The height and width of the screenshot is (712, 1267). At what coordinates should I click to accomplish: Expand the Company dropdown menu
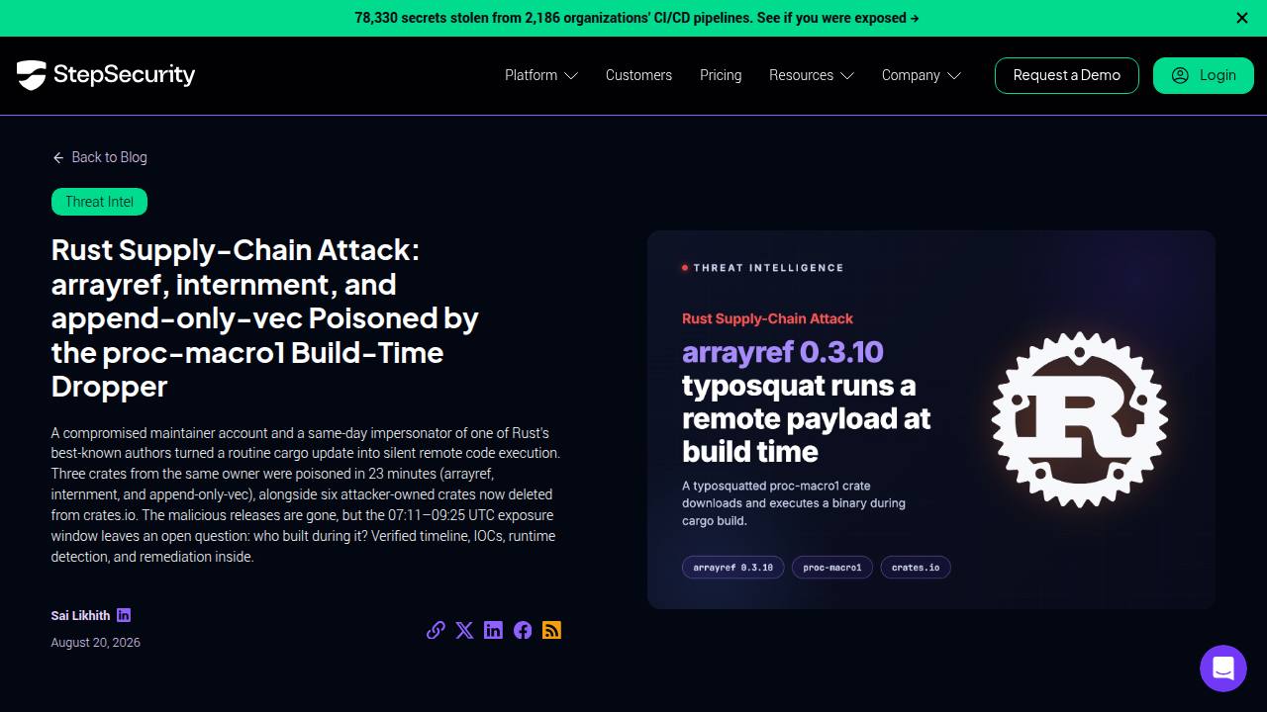pyautogui.click(x=922, y=75)
